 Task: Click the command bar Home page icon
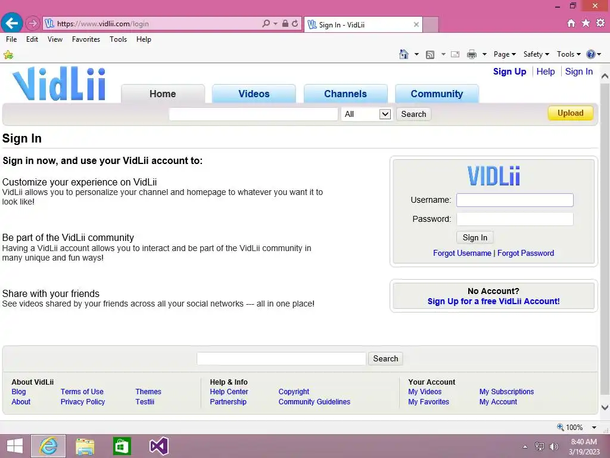404,54
